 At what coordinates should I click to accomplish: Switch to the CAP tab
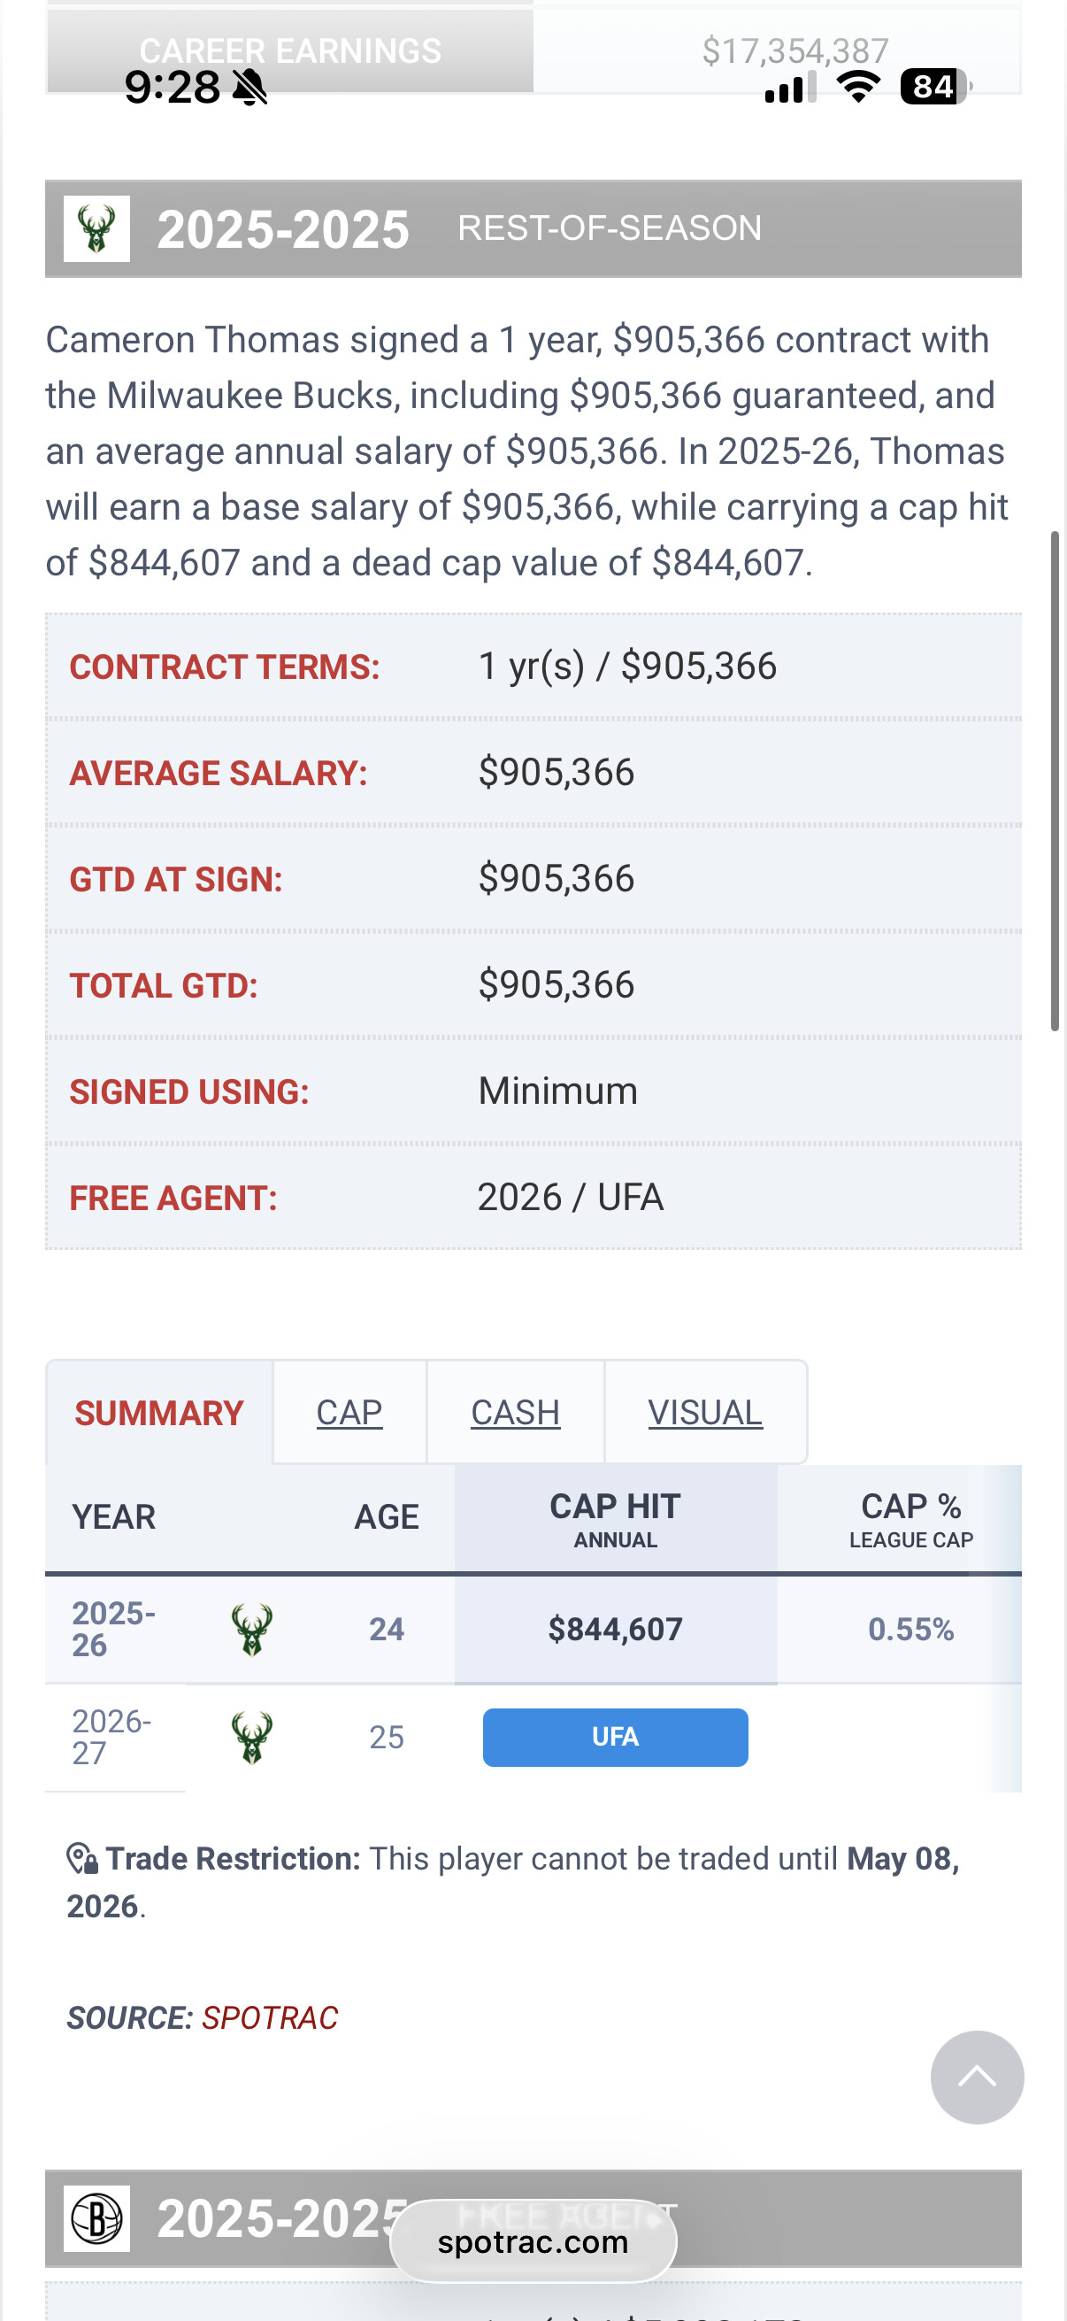[349, 1413]
